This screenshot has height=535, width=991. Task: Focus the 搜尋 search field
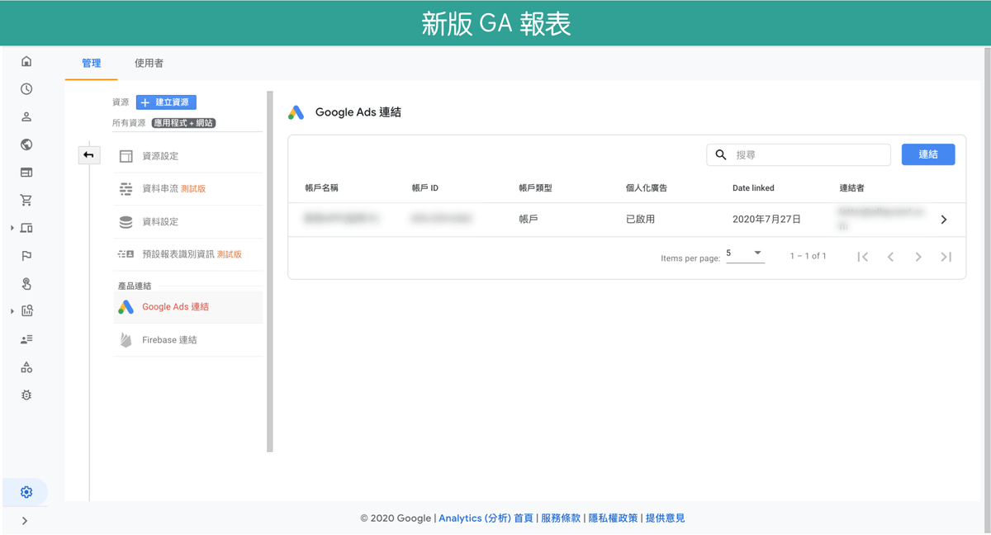point(799,154)
